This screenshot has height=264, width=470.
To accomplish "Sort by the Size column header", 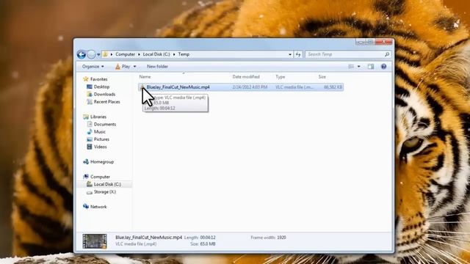I will [x=322, y=77].
